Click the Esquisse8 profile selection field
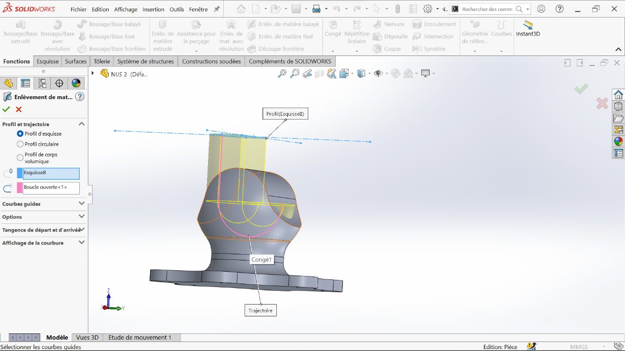The image size is (625, 351). click(x=51, y=173)
